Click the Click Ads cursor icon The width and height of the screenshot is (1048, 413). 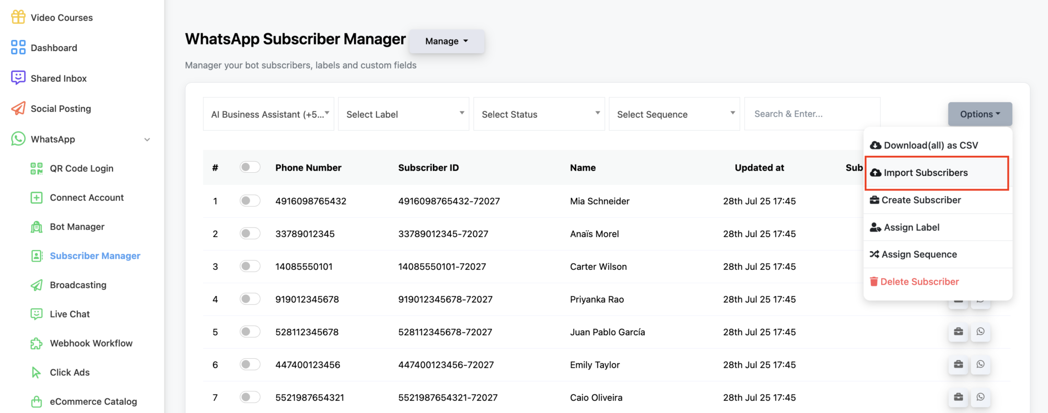click(36, 372)
